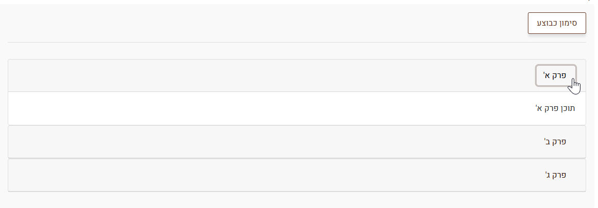This screenshot has width=598, height=208.
Task: Toggle the first chapter panel closed
Action: (555, 75)
